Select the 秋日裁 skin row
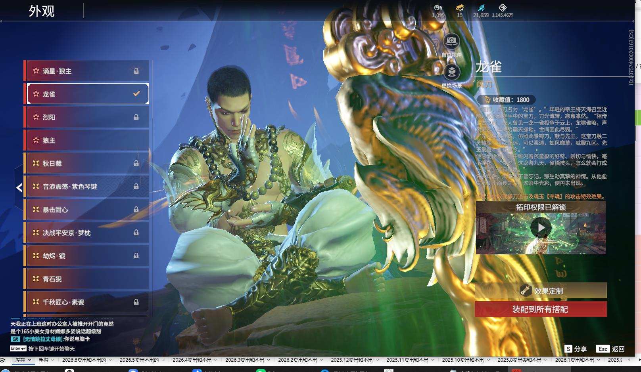Screen dimensions: 641x372 click(x=87, y=163)
